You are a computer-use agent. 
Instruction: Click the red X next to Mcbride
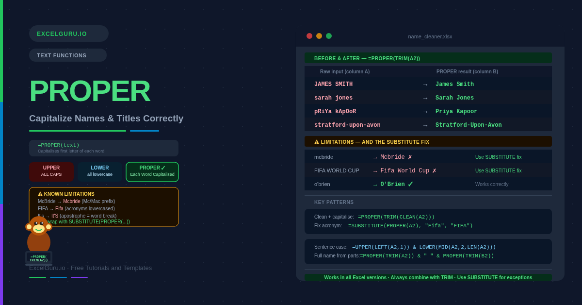tap(410, 157)
